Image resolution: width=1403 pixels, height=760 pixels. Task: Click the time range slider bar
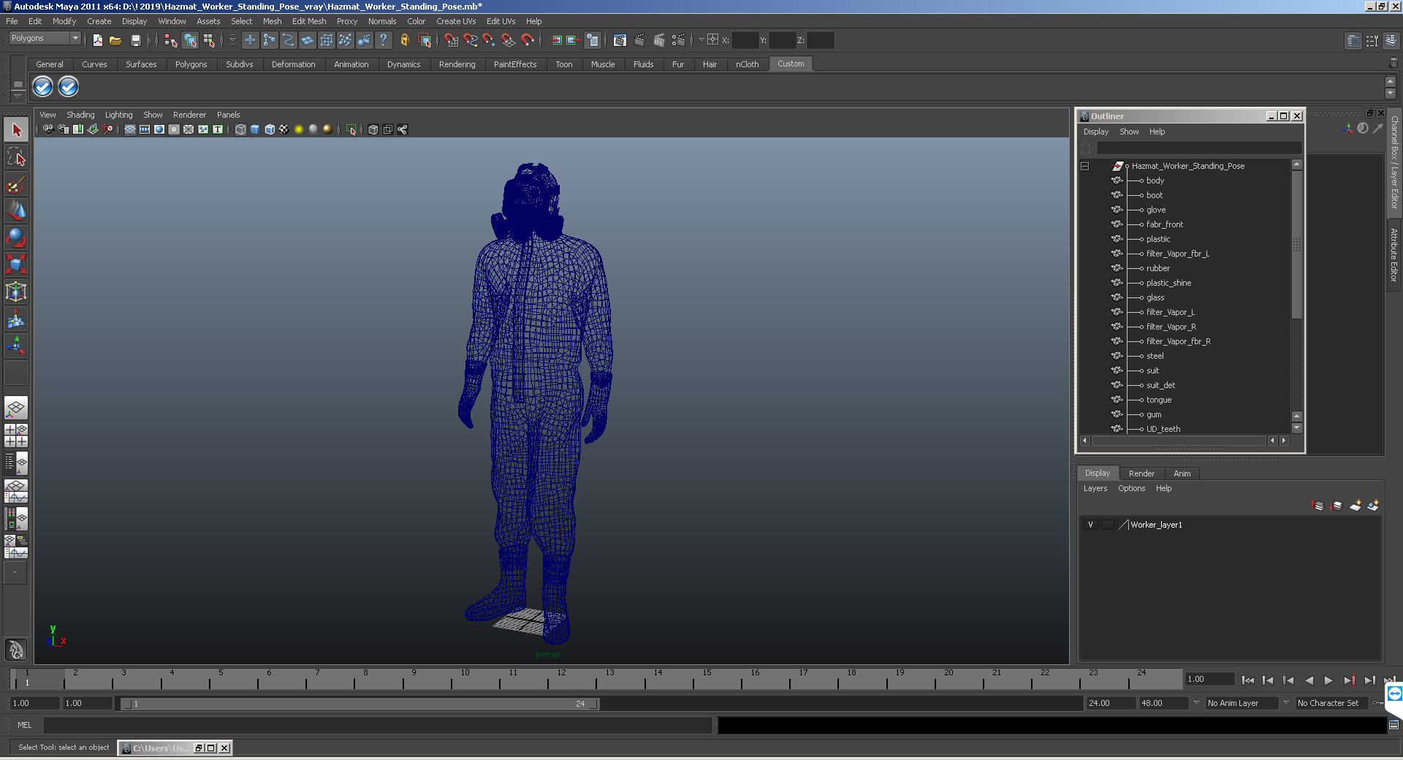(360, 704)
